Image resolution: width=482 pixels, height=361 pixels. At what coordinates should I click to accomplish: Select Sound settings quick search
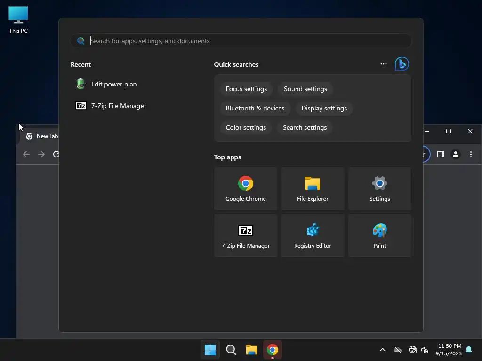(305, 89)
